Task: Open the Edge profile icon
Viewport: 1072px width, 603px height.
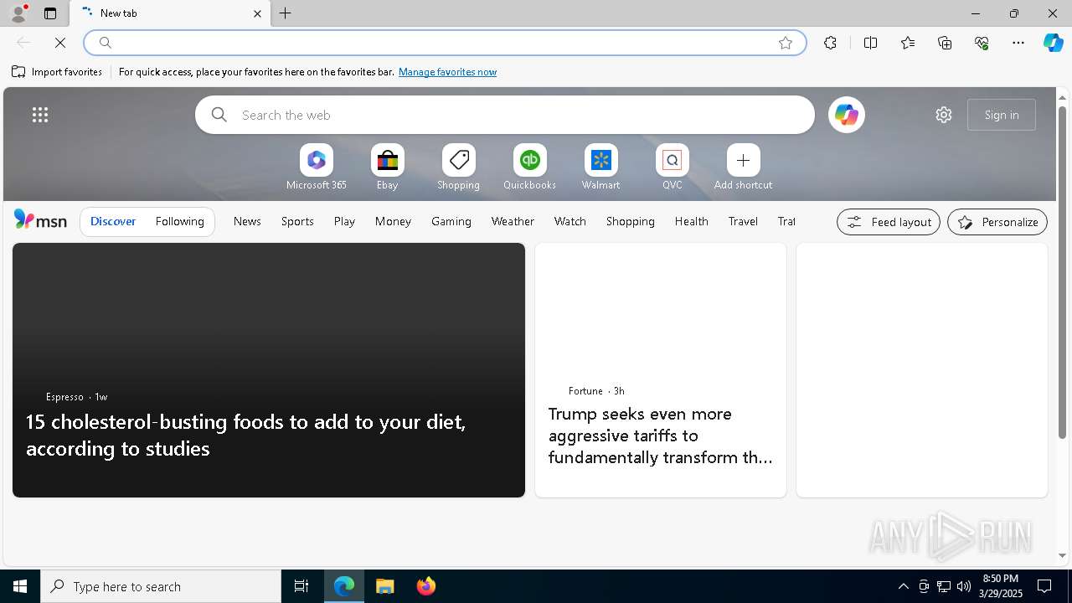Action: pos(18,13)
